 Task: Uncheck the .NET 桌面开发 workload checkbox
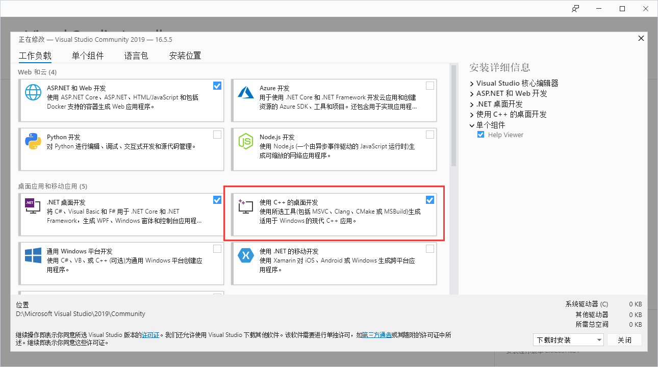217,200
